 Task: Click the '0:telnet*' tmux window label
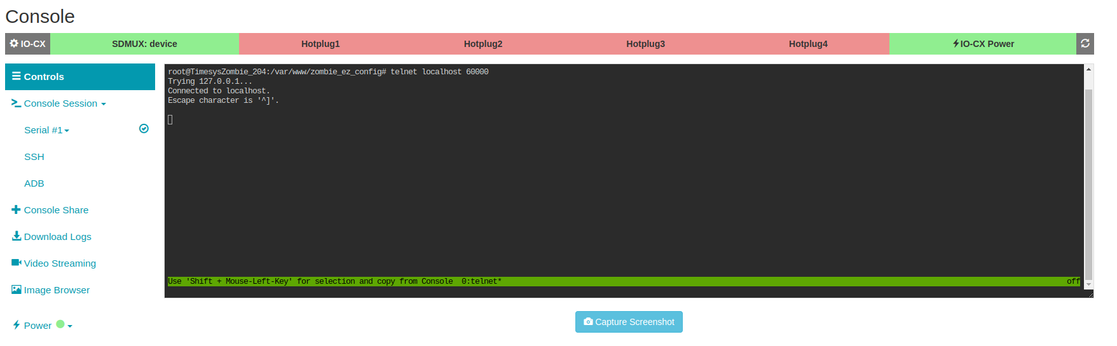click(481, 281)
